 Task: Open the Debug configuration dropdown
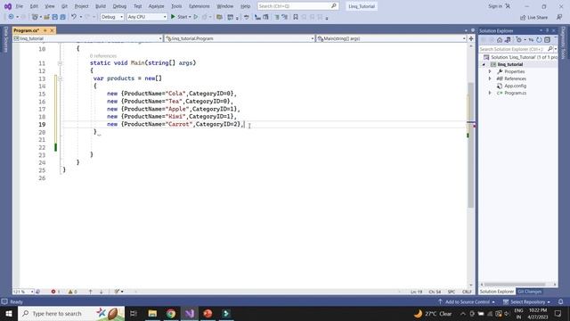point(112,17)
